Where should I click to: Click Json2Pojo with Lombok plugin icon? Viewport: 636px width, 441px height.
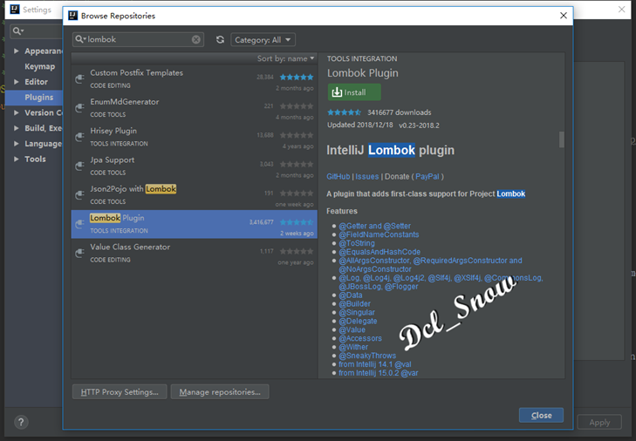tap(79, 195)
